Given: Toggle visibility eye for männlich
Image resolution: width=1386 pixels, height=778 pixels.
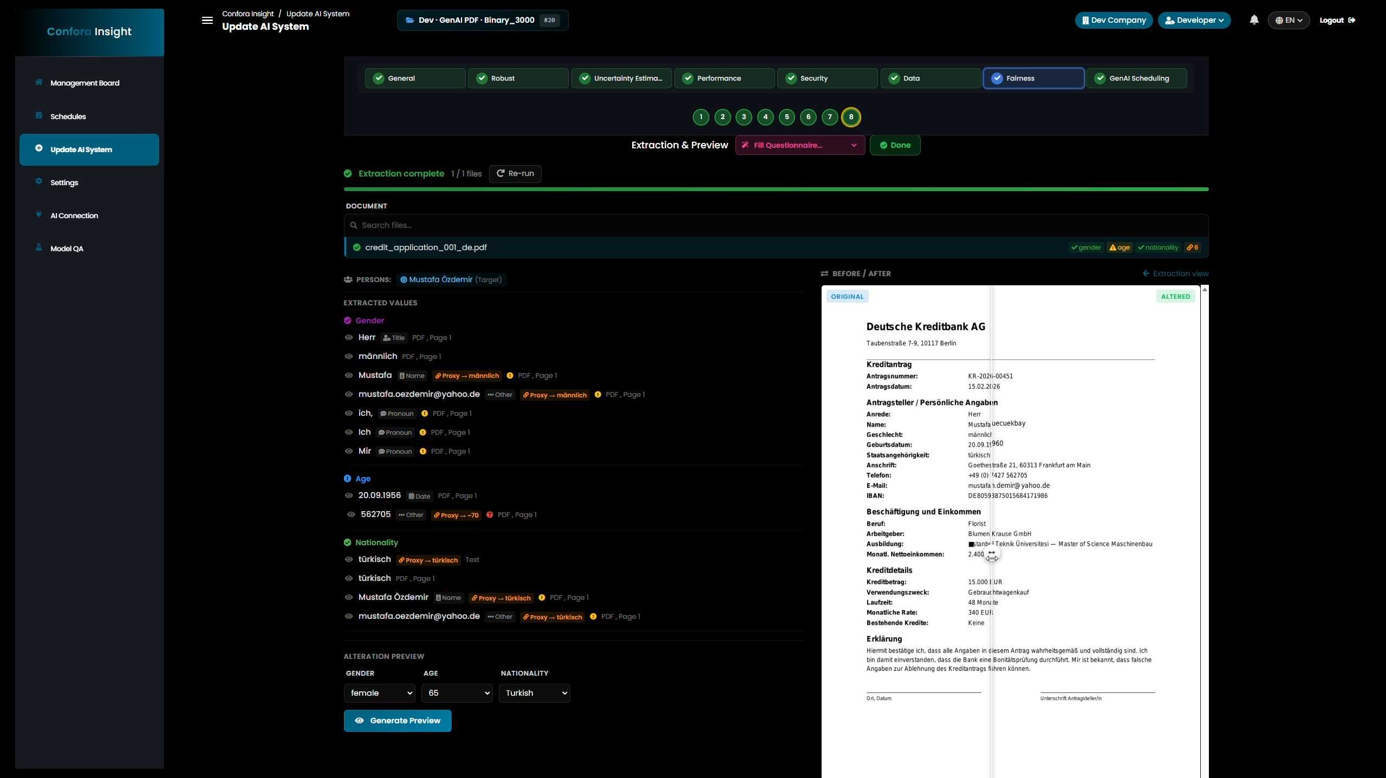Looking at the screenshot, I should 349,356.
